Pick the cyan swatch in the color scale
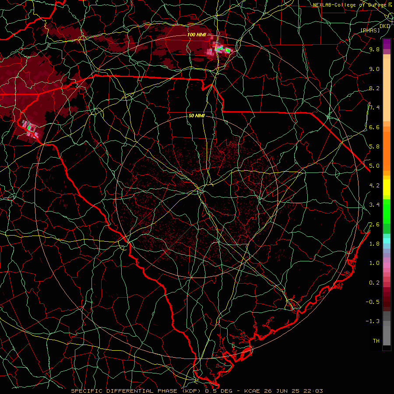Image resolution: width=394 pixels, height=394 pixels. click(387, 240)
